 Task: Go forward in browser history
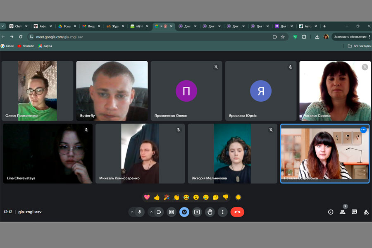(x=12, y=37)
